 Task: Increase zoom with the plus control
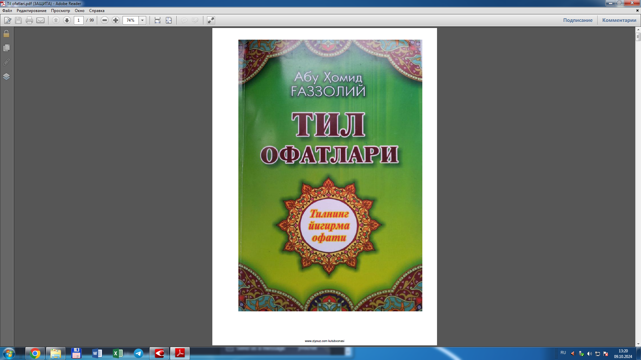116,20
